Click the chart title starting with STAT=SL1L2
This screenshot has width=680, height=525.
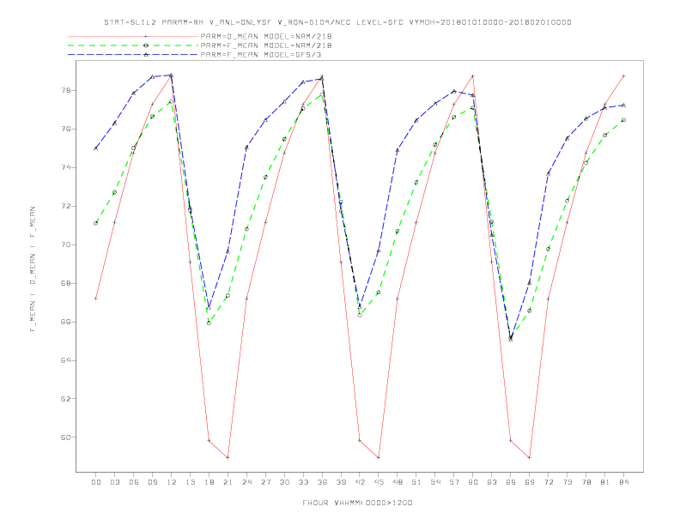pyautogui.click(x=337, y=22)
